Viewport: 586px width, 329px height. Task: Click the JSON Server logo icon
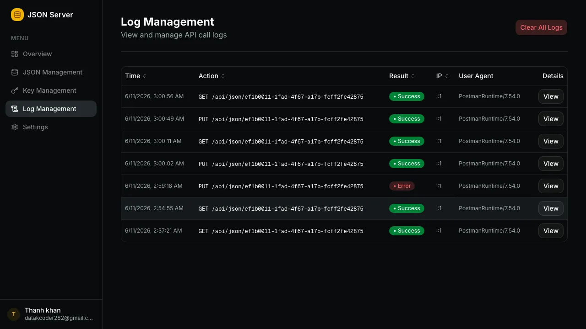click(17, 15)
